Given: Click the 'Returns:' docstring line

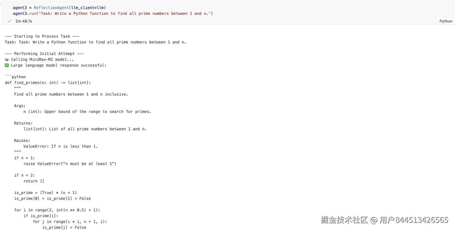Looking at the screenshot, I should [x=23, y=123].
